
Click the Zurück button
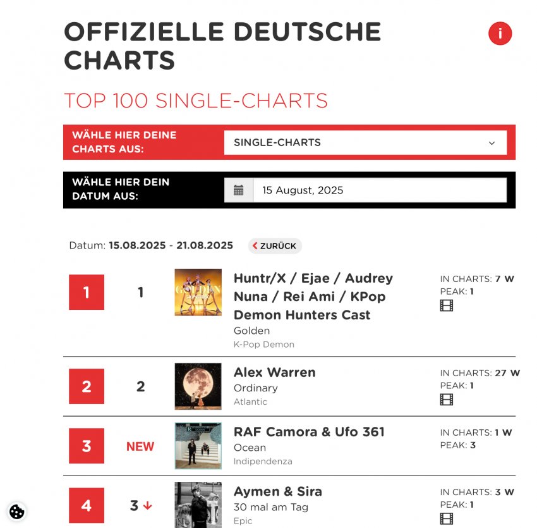pos(275,246)
